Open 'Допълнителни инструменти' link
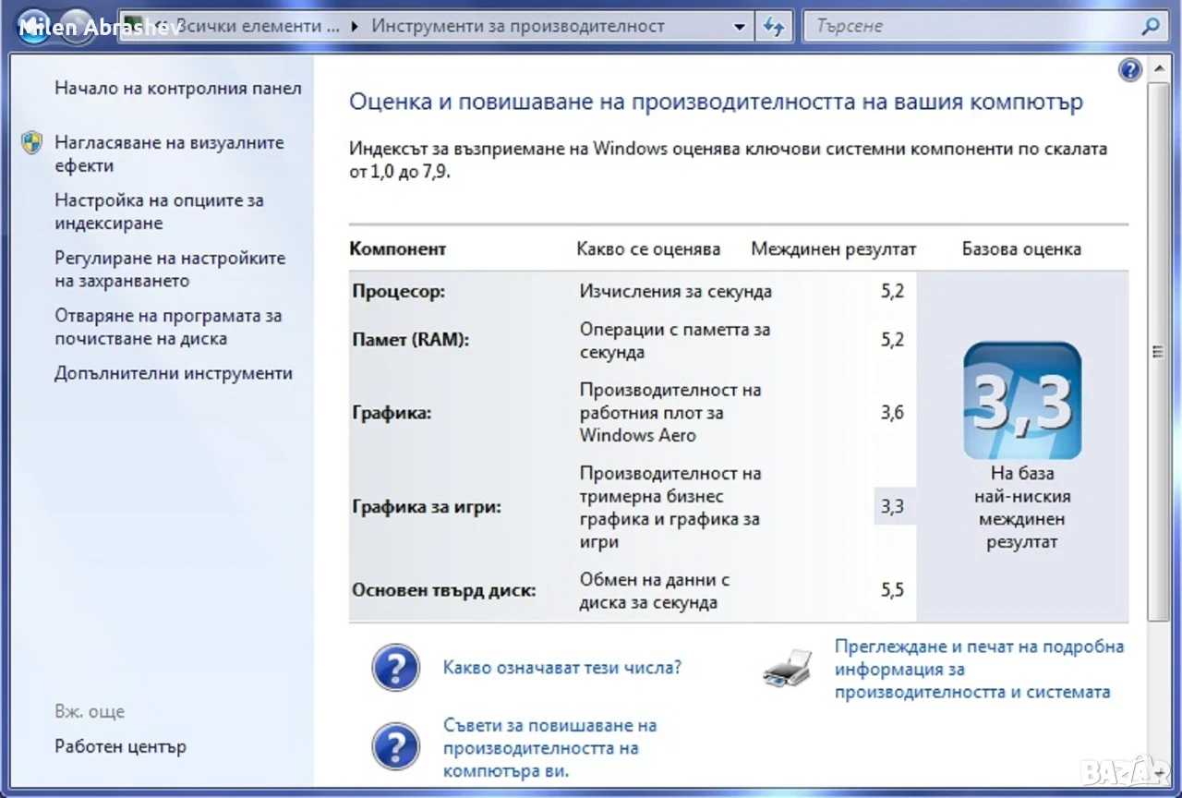Image resolution: width=1182 pixels, height=798 pixels. [174, 374]
